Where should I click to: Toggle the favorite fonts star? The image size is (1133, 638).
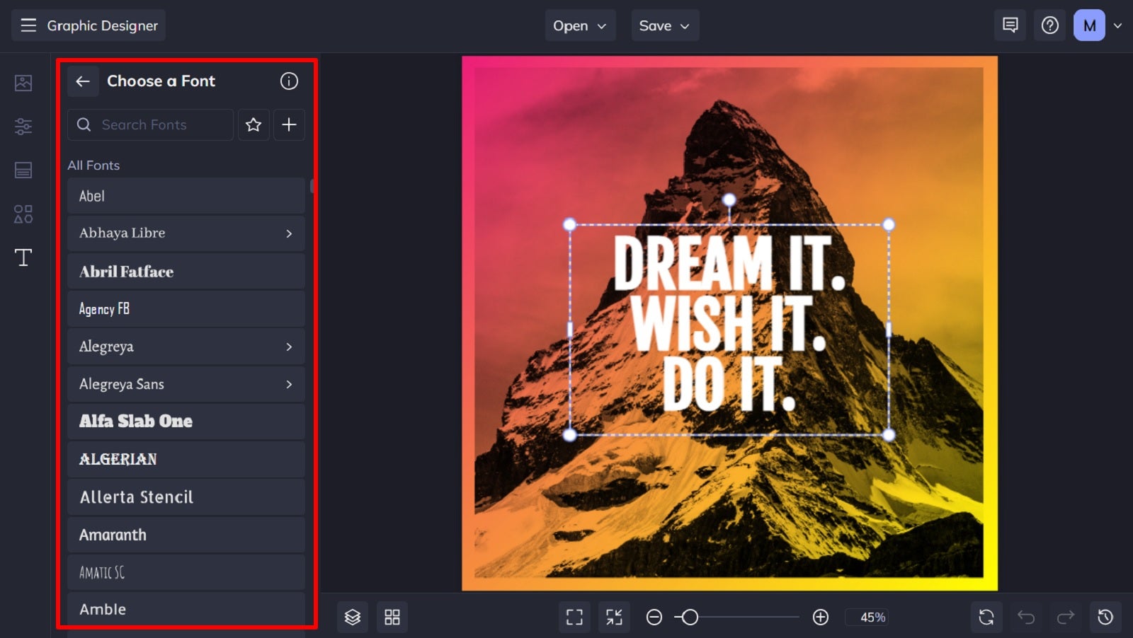tap(254, 124)
